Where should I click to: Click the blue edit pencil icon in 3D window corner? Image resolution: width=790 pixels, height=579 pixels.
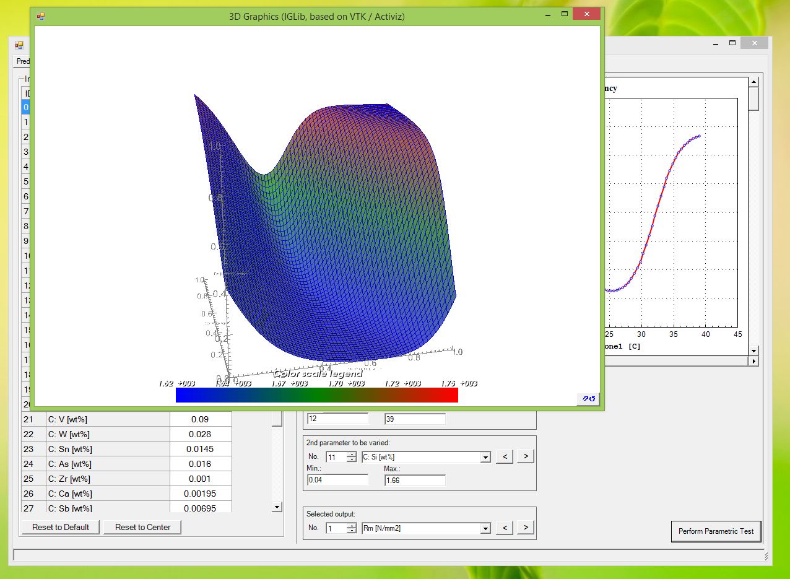point(585,399)
